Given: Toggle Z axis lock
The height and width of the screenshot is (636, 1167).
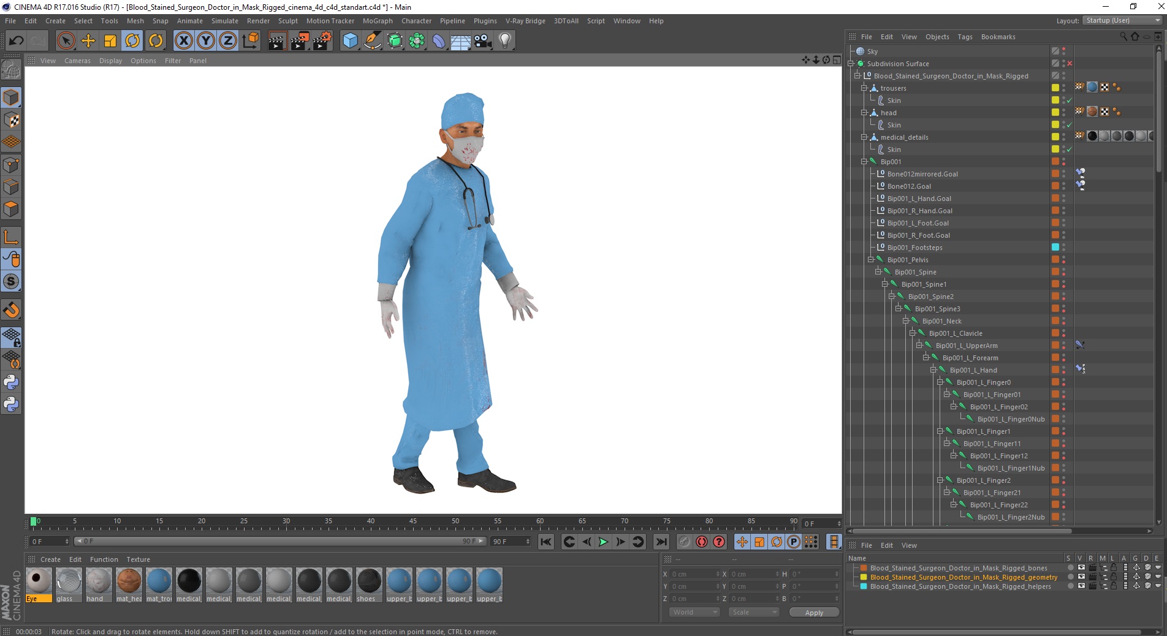Looking at the screenshot, I should coord(228,41).
